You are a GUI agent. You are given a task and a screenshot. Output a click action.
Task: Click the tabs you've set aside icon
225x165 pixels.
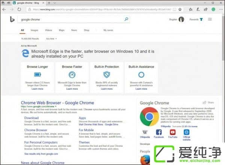3,3
